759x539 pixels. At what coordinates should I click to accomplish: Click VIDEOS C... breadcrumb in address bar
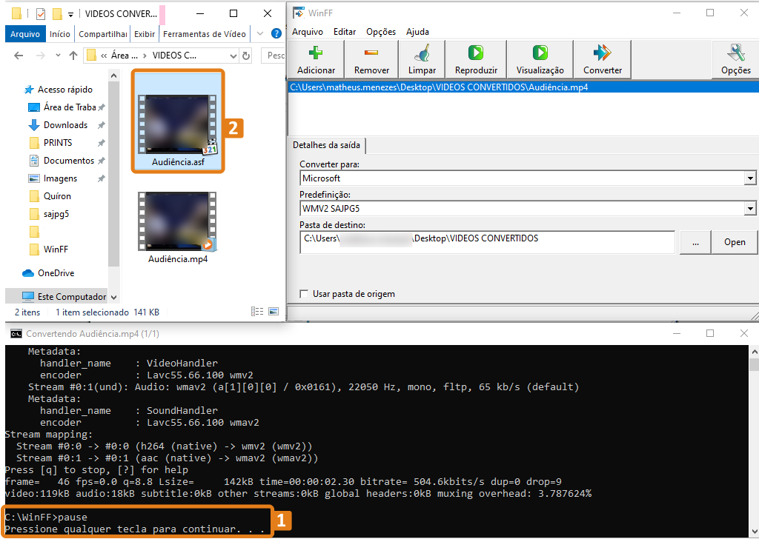click(x=174, y=56)
